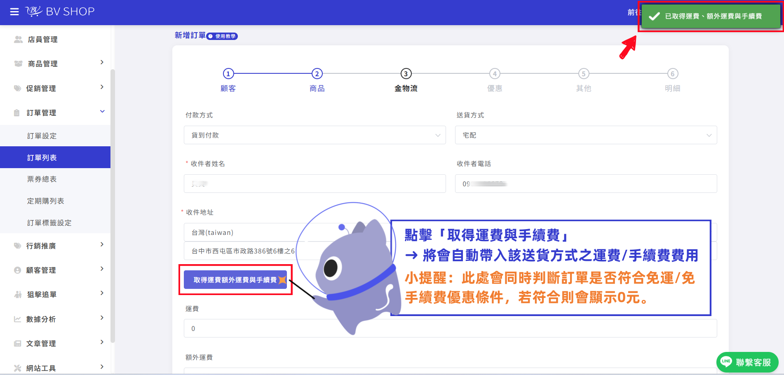Click the 運費 input field
Image resolution: width=784 pixels, height=375 pixels.
click(451, 328)
